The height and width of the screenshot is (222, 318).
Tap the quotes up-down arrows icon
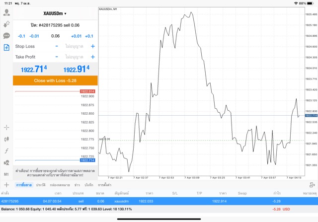point(6,24)
